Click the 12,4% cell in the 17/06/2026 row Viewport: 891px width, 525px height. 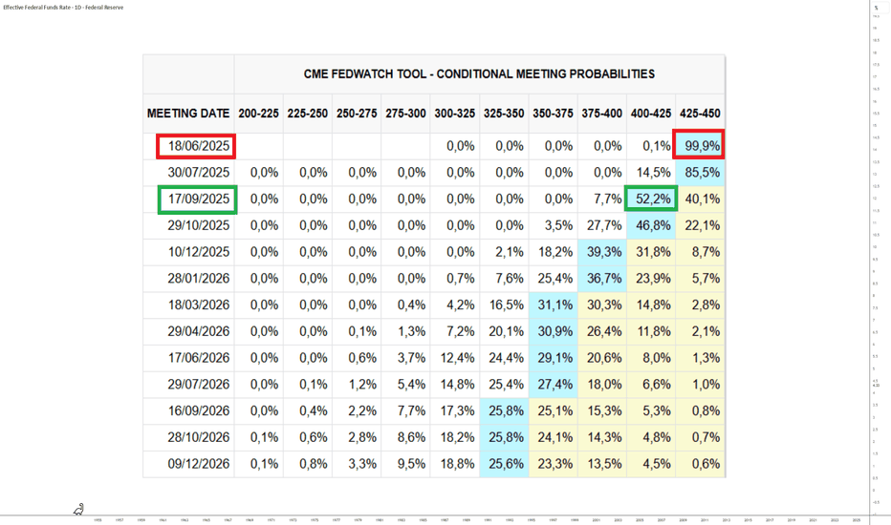(457, 358)
